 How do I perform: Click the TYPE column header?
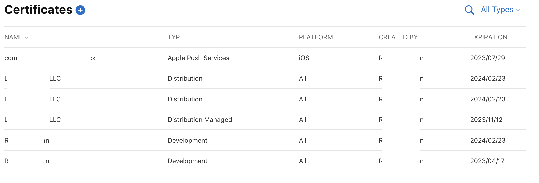point(176,37)
